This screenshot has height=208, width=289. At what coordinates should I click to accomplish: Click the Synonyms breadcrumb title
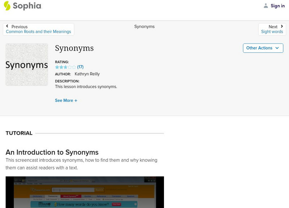pos(144,27)
